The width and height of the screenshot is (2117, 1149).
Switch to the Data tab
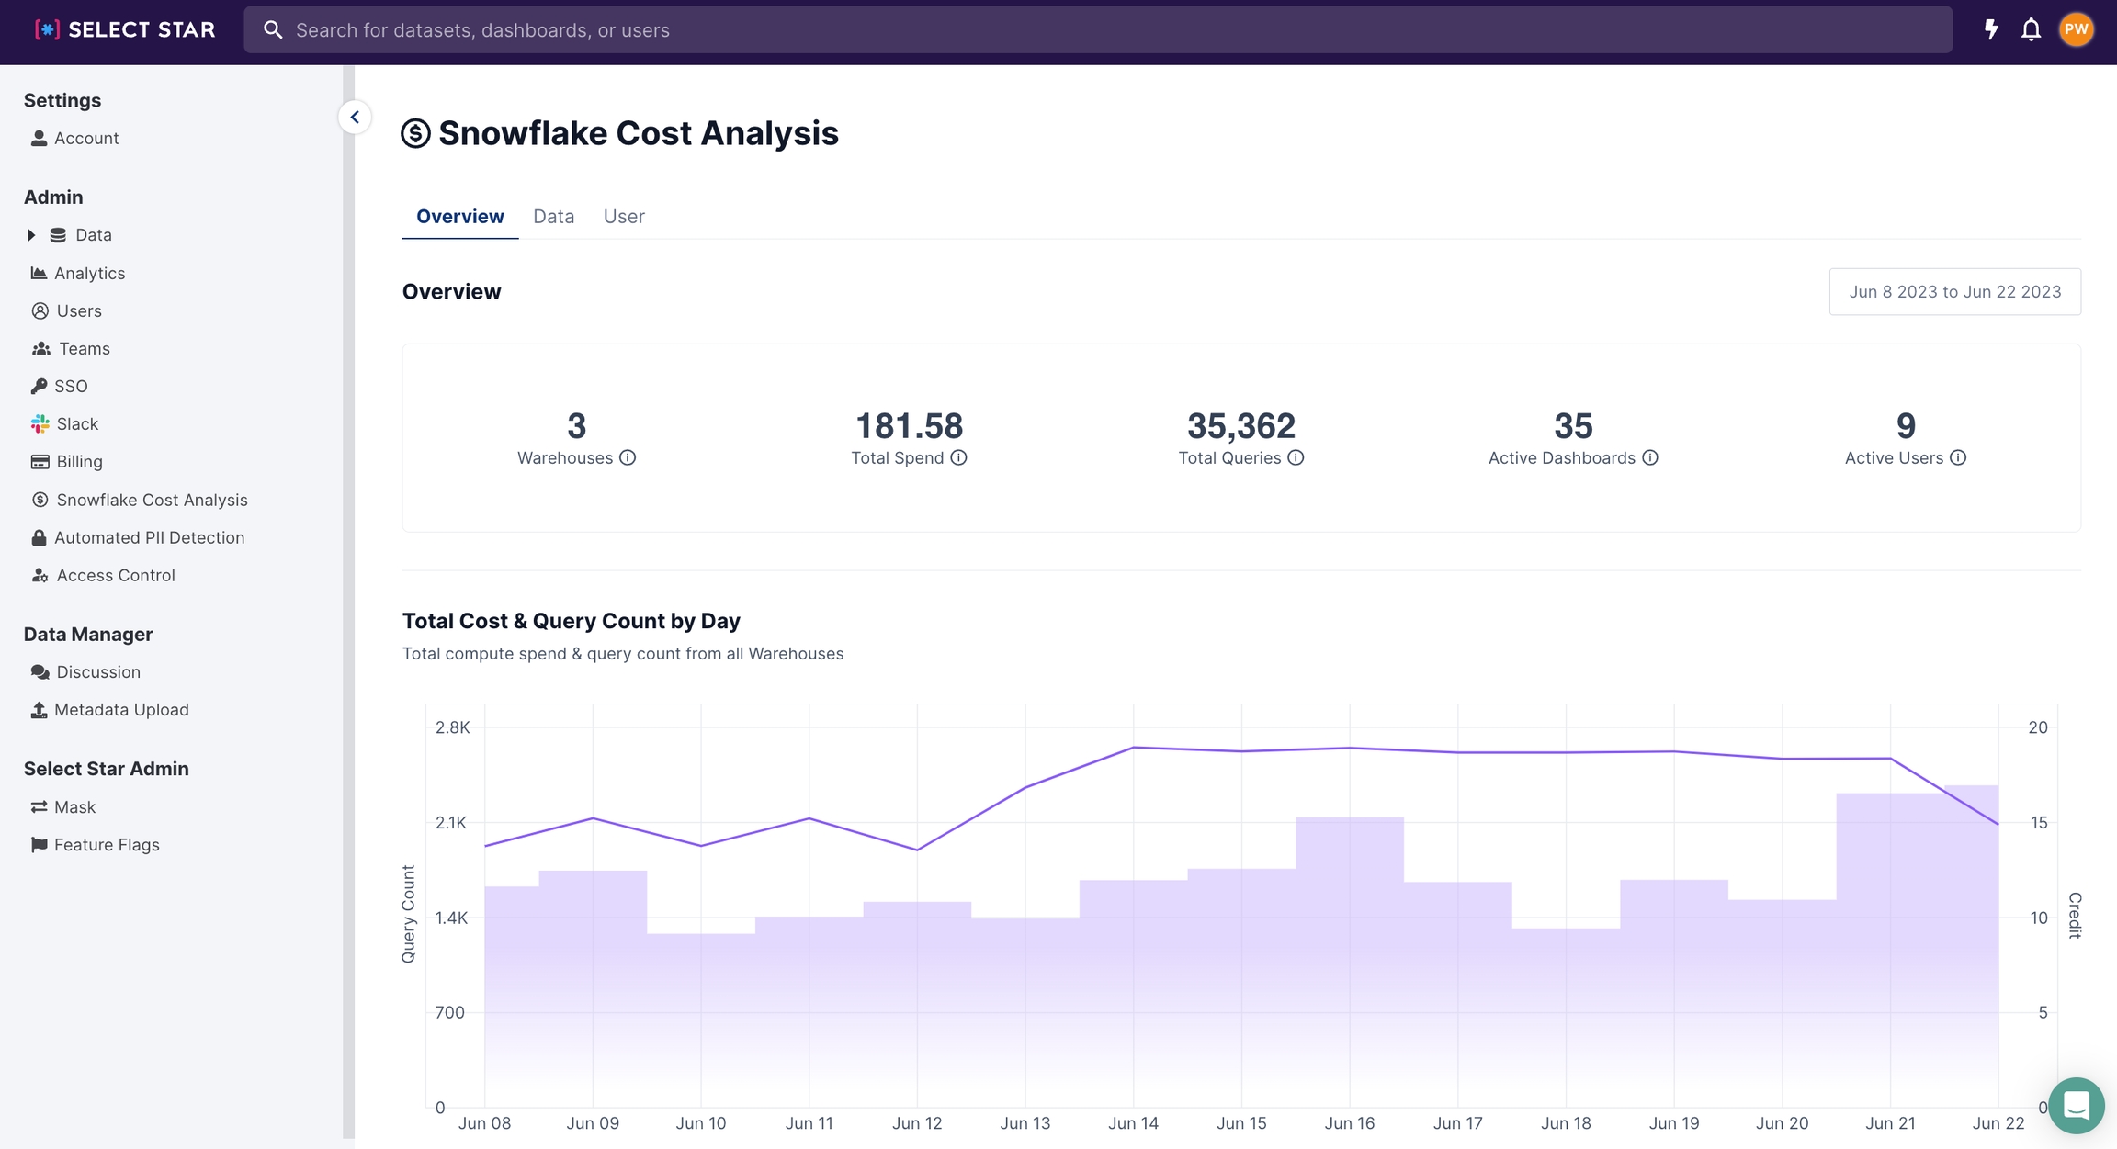click(553, 216)
